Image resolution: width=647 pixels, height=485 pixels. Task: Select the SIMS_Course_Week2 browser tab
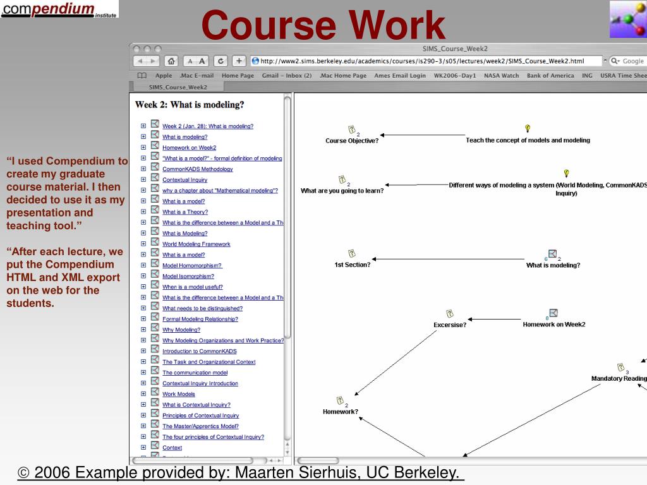point(178,87)
